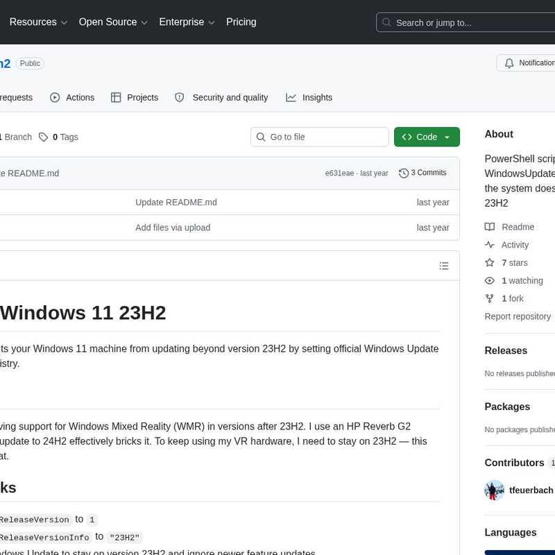Image resolution: width=555 pixels, height=555 pixels.
Task: Go to the Pricing page
Action: [x=241, y=22]
